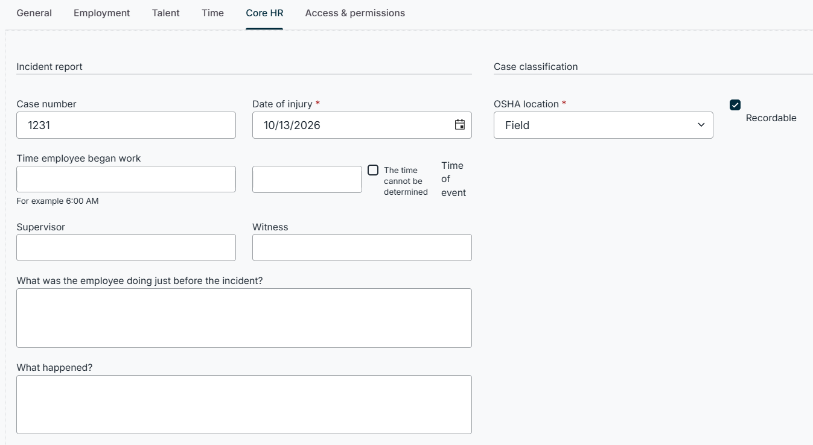Open the Employment tab

(x=102, y=13)
